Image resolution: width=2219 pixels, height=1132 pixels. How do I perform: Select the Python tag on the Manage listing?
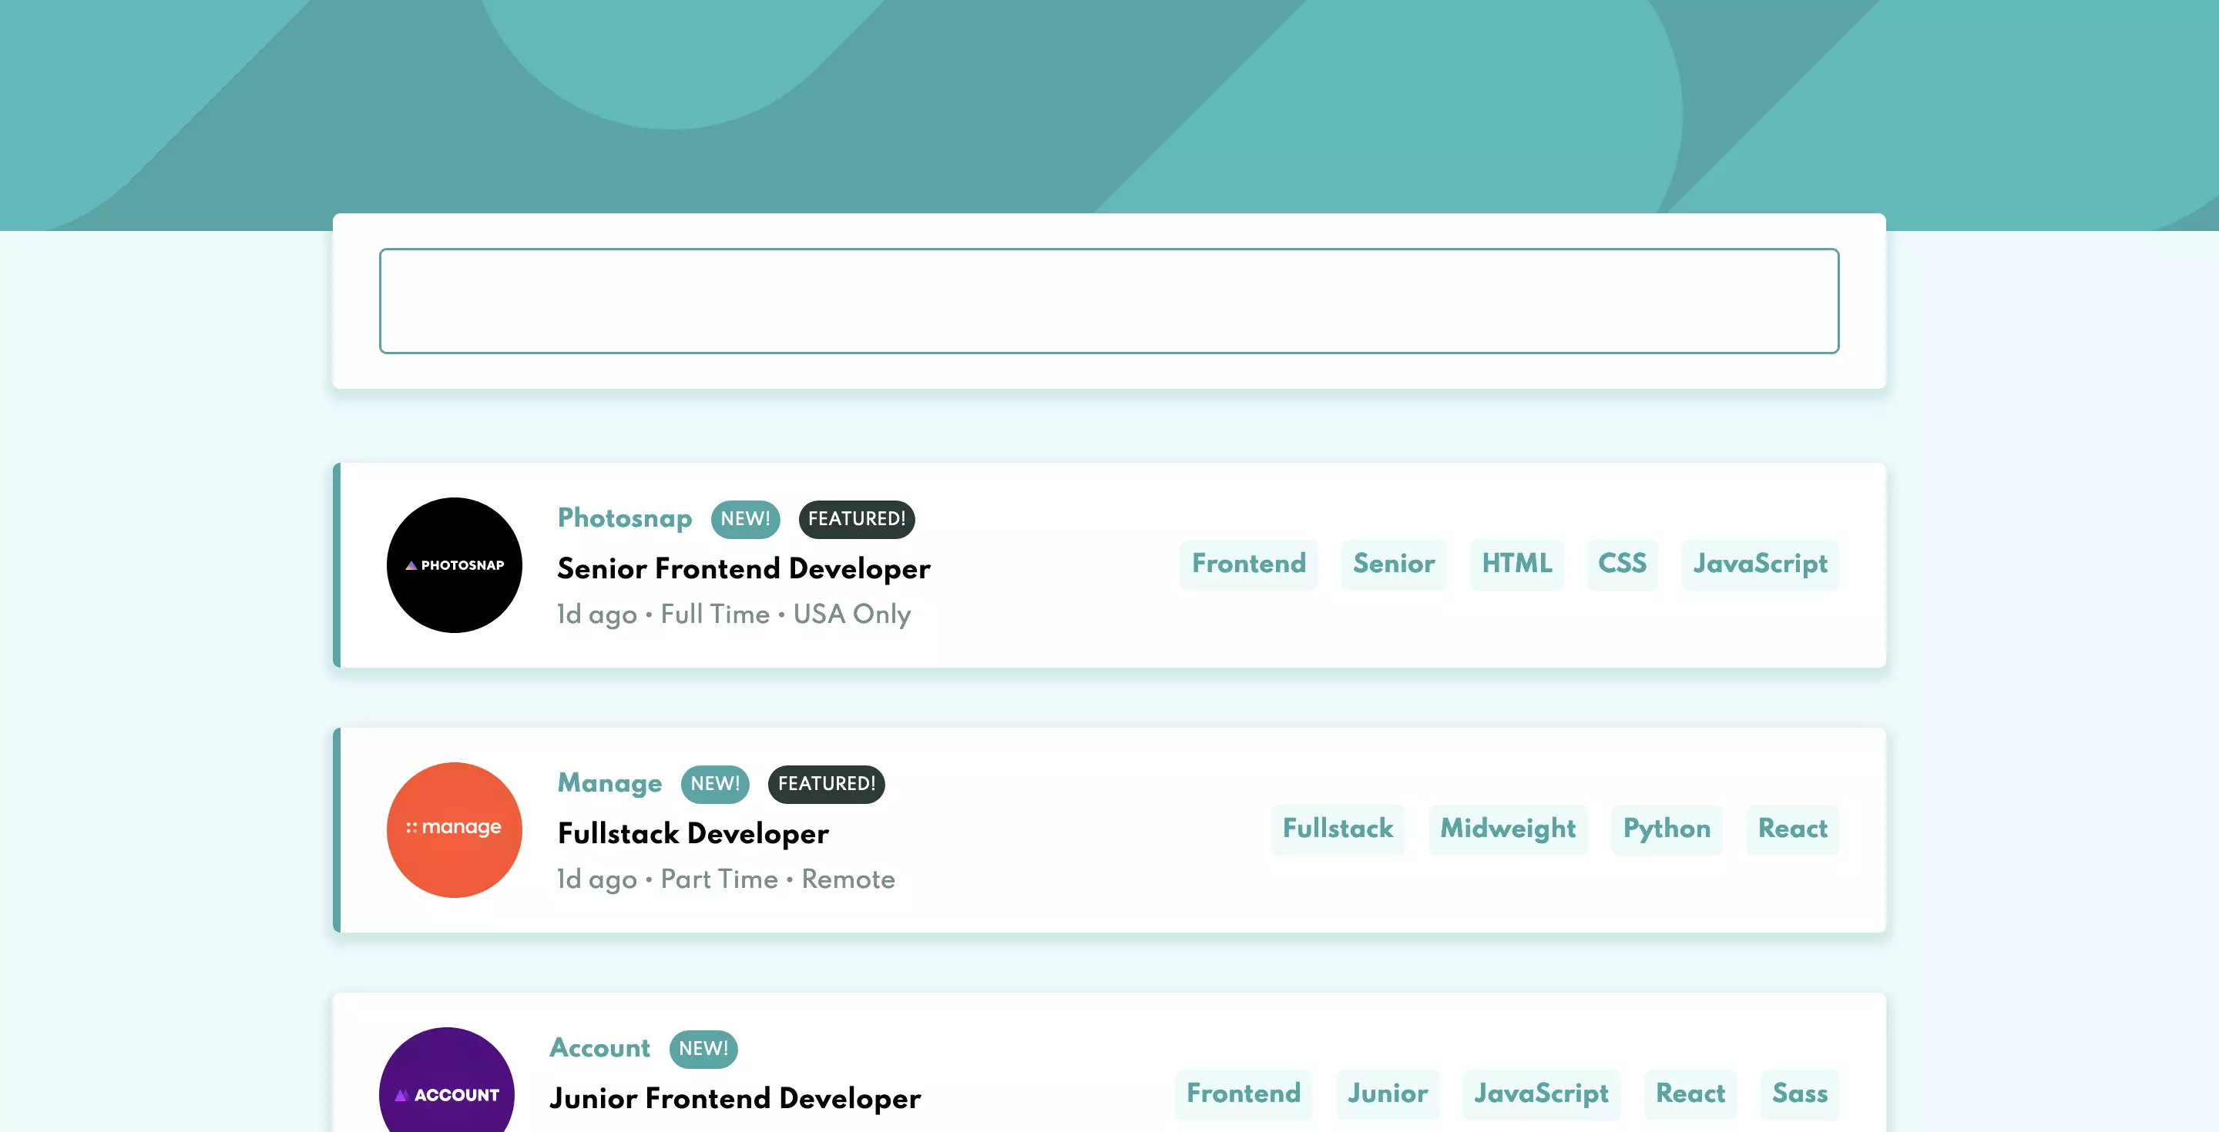(x=1666, y=829)
